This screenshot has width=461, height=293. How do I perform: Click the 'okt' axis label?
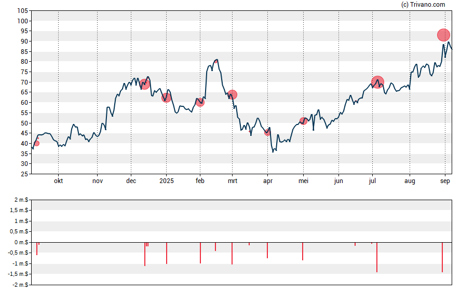click(x=58, y=181)
